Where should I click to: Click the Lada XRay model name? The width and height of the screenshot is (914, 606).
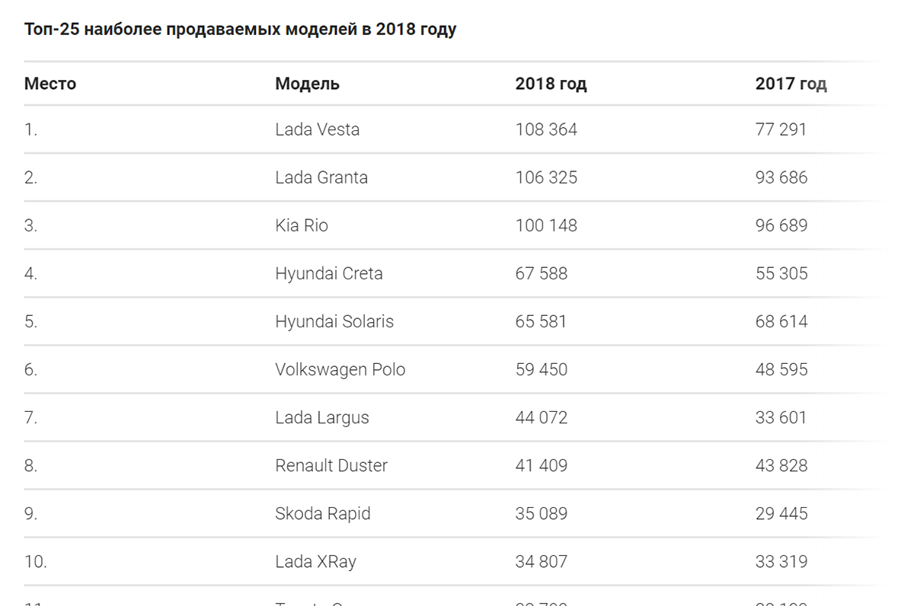click(315, 561)
